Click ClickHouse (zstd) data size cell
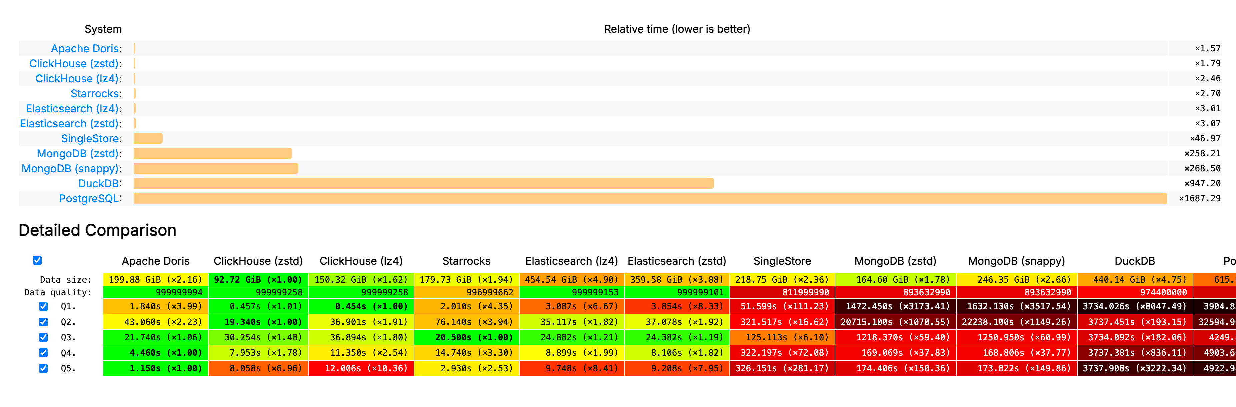The width and height of the screenshot is (1236, 407). (x=258, y=279)
